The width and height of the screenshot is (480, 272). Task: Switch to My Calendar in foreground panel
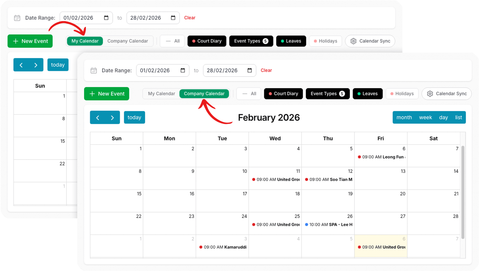(x=161, y=94)
